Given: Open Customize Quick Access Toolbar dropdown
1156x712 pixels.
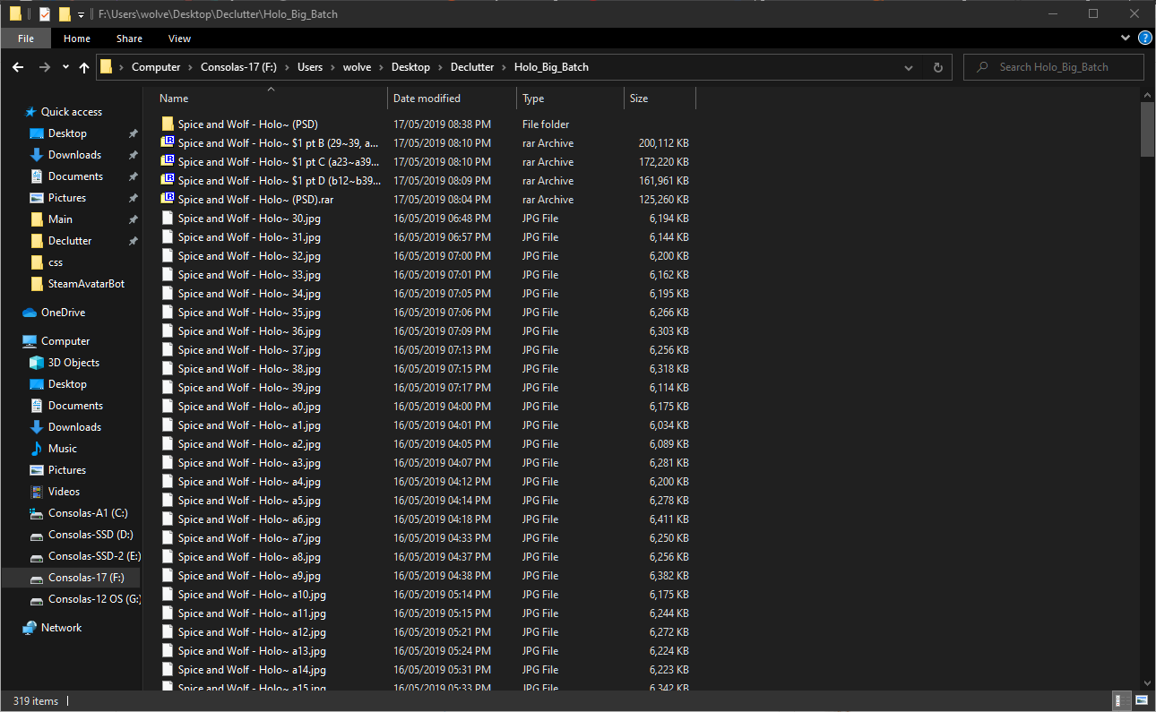Looking at the screenshot, I should click(x=81, y=14).
